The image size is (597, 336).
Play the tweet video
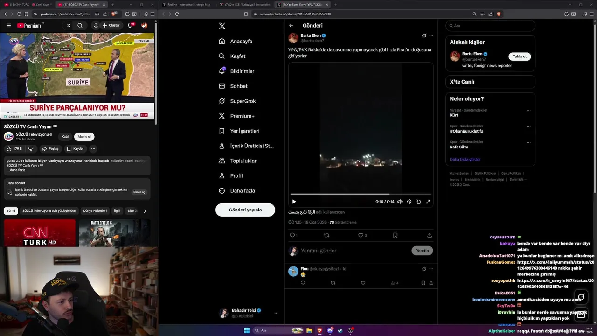(294, 202)
